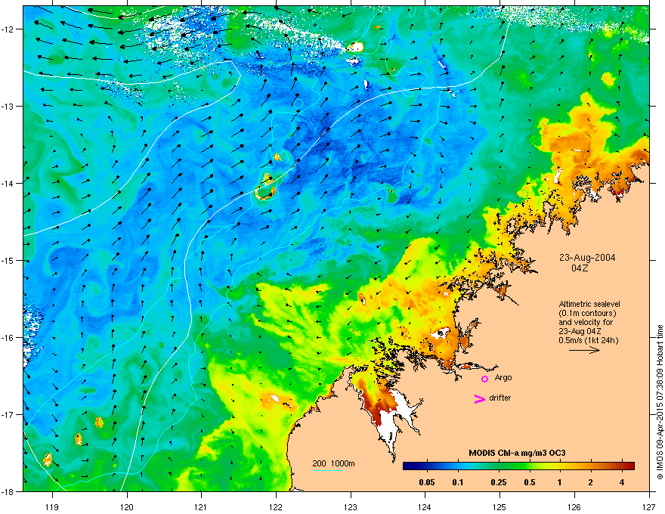Click the 122 longitude axis label

pos(276,507)
